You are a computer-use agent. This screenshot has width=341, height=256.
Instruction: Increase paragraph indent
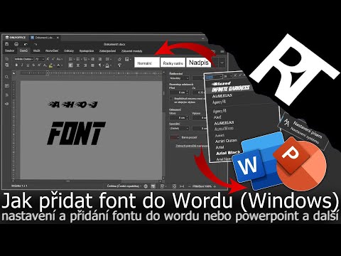pos(100,59)
